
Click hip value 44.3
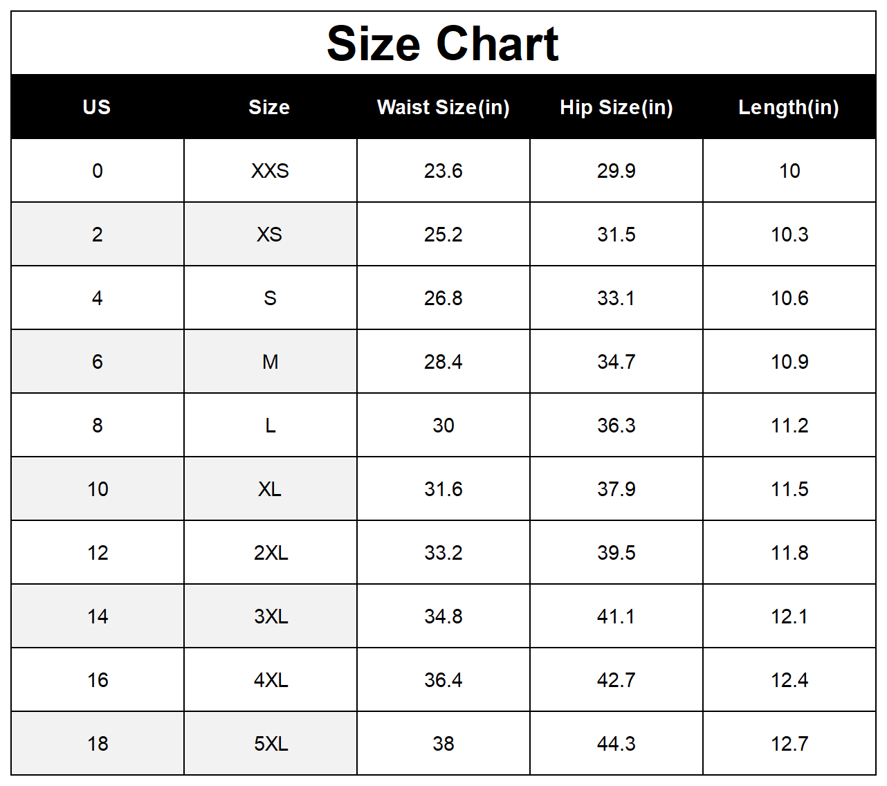click(616, 744)
